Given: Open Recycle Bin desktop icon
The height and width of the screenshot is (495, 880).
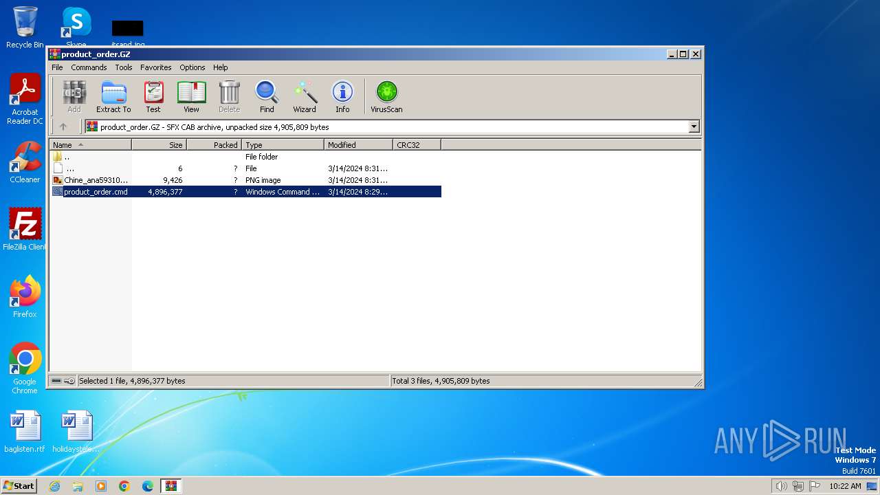Looking at the screenshot, I should pos(25,27).
